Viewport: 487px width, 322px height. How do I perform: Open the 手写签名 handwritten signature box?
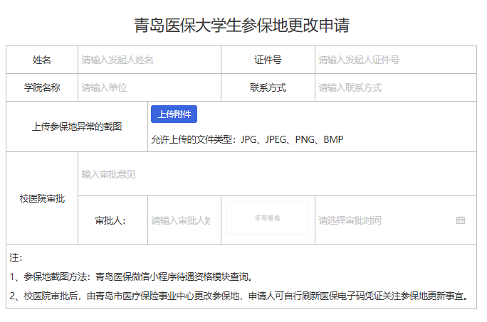pyautogui.click(x=267, y=218)
